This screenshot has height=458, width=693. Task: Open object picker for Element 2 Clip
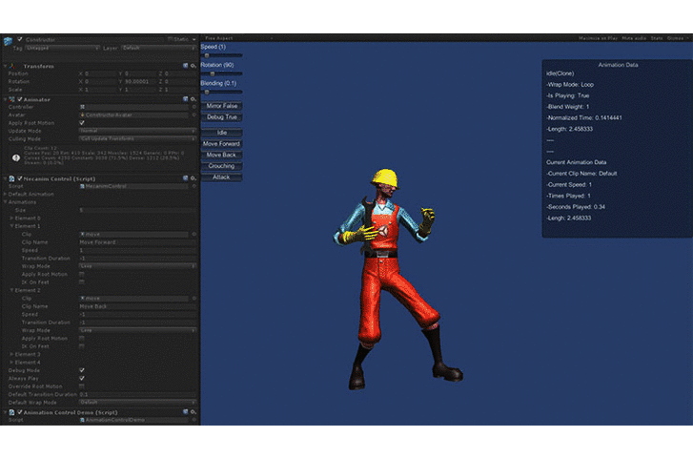tap(194, 299)
